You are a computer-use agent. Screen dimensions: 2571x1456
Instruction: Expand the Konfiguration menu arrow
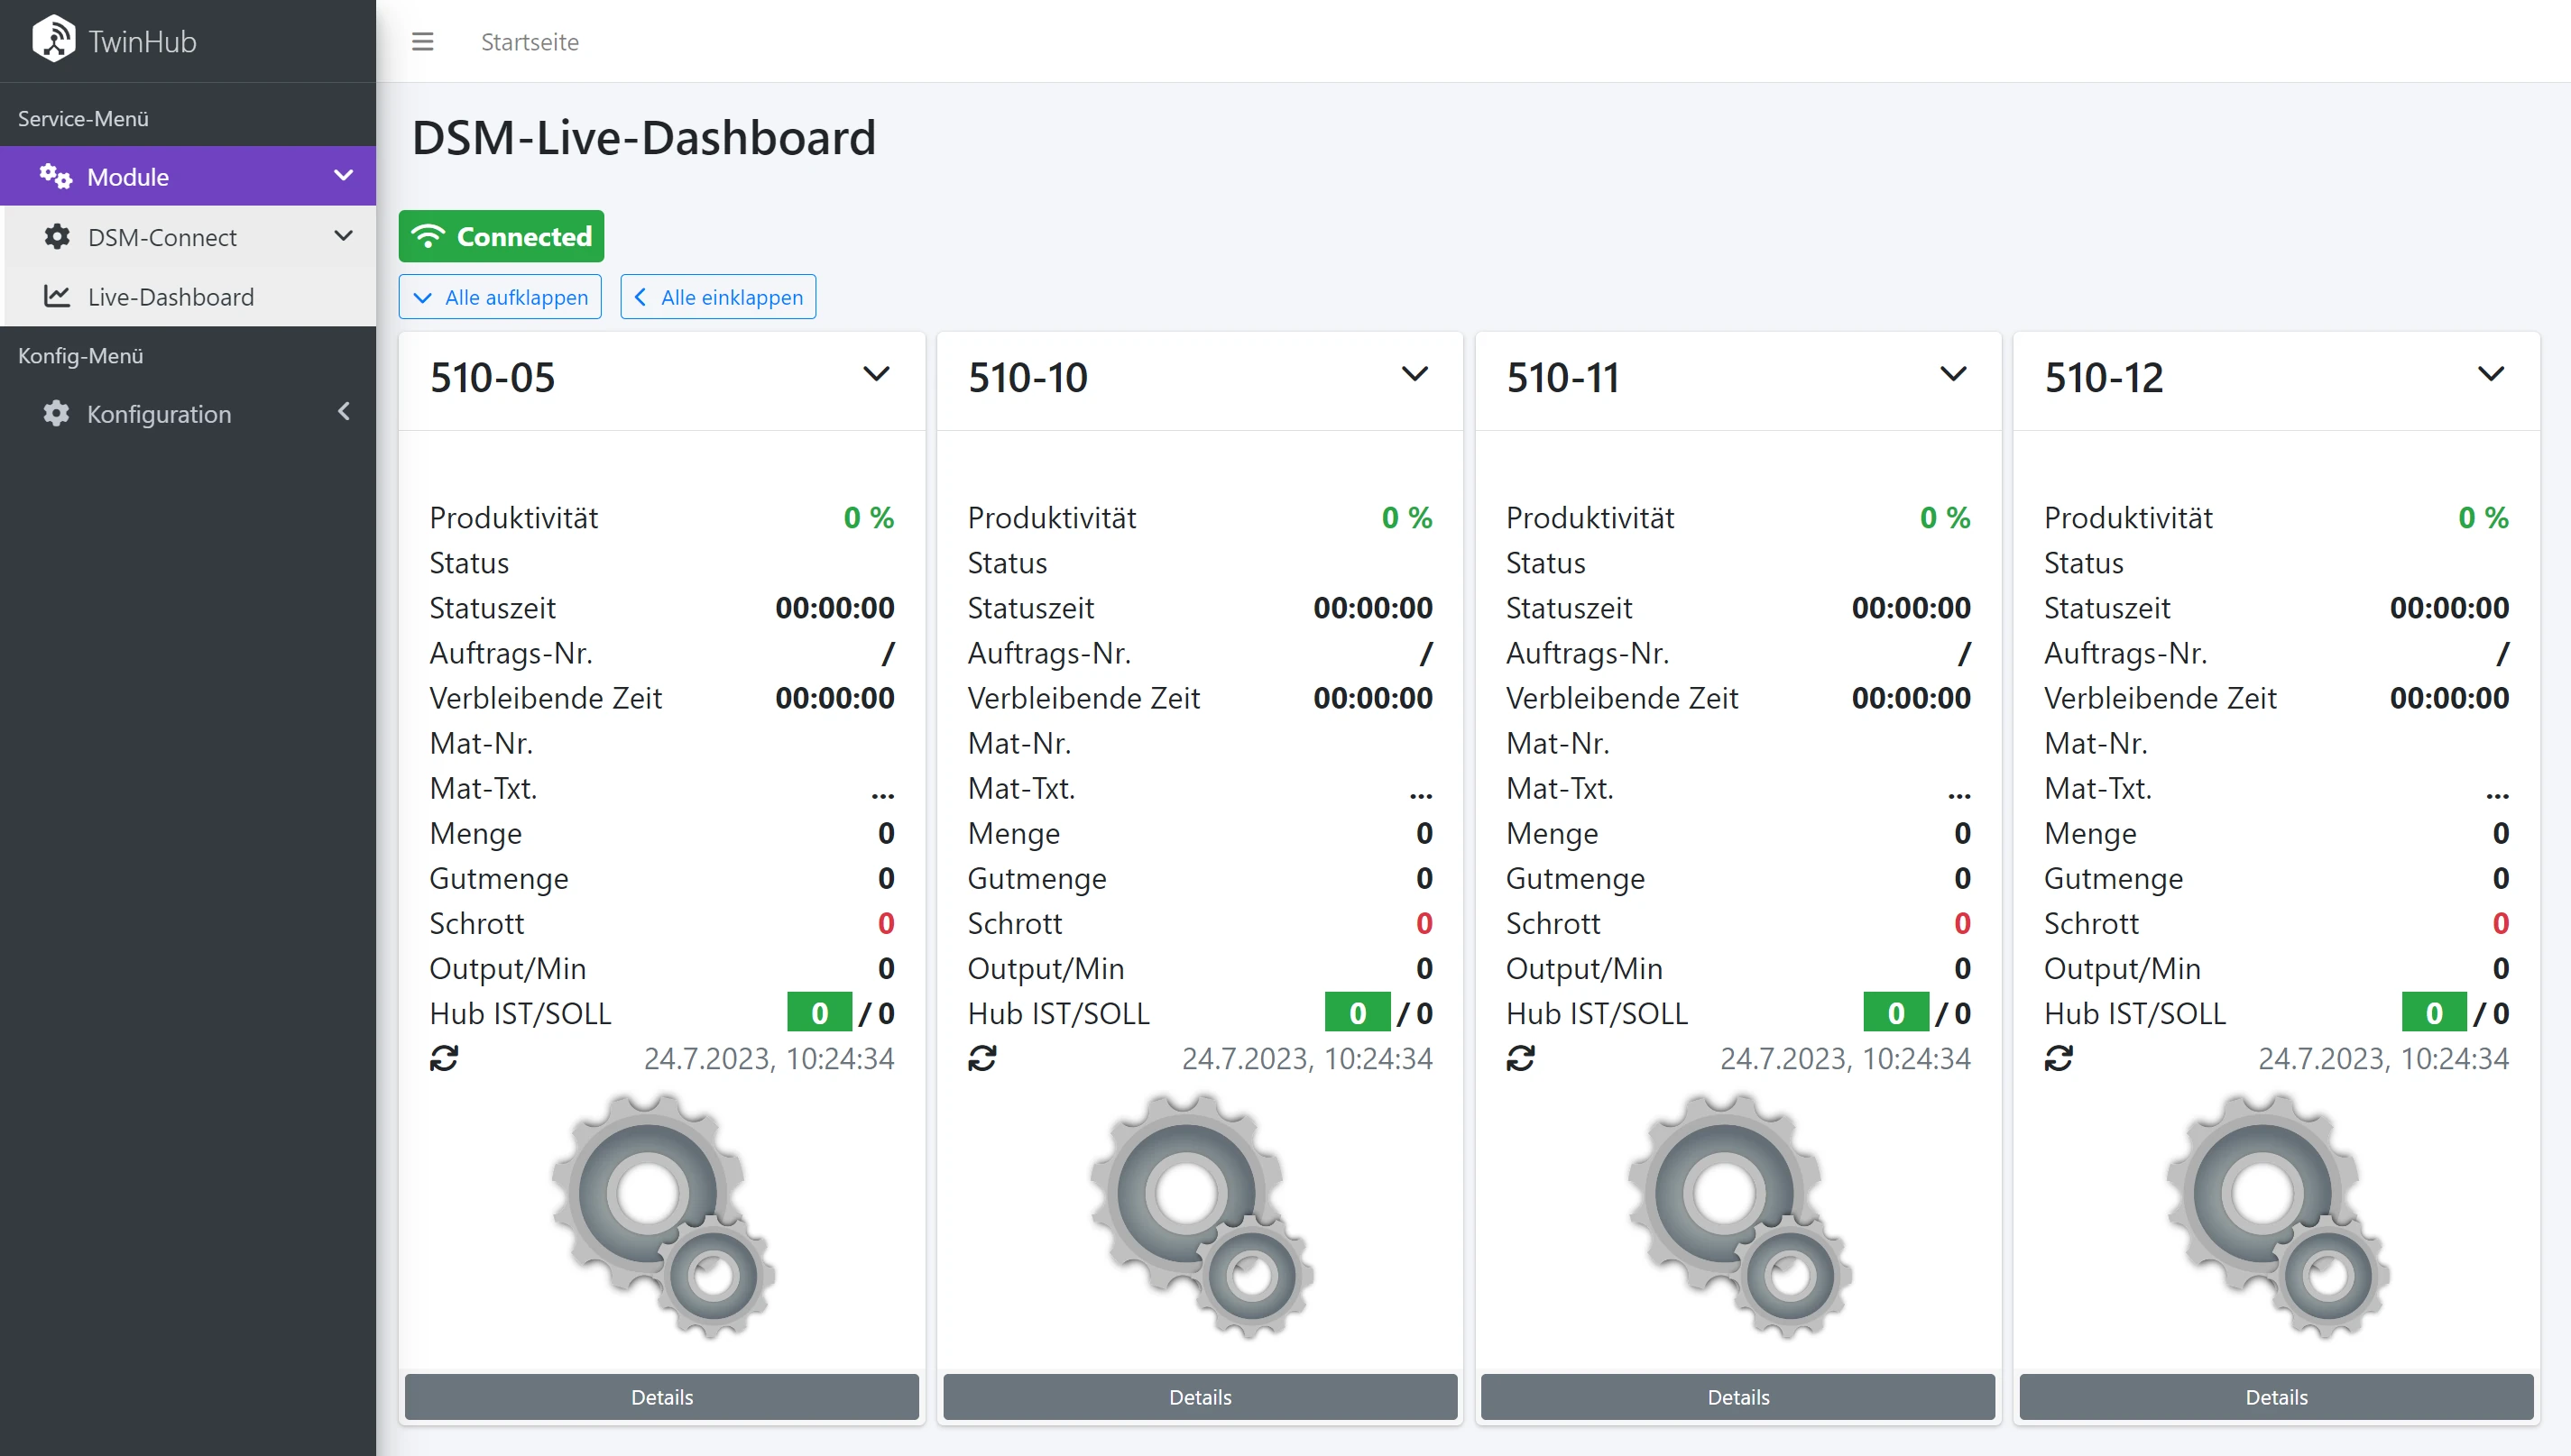pos(343,412)
